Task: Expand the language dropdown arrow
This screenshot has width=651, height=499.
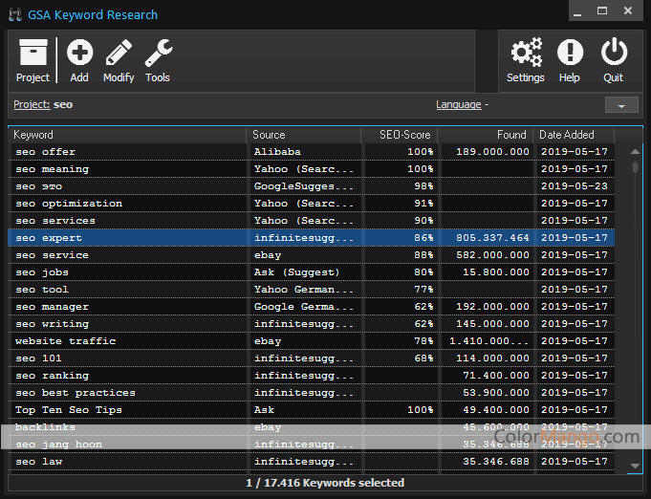Action: tap(621, 105)
